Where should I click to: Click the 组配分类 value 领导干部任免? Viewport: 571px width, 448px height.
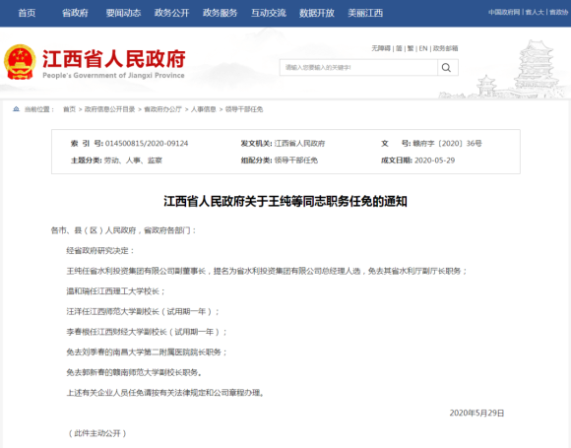click(x=296, y=160)
